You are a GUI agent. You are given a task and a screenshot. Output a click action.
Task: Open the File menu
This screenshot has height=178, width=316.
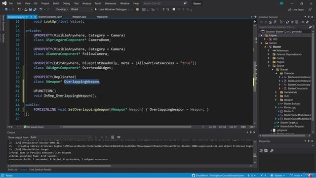pos(11,3)
